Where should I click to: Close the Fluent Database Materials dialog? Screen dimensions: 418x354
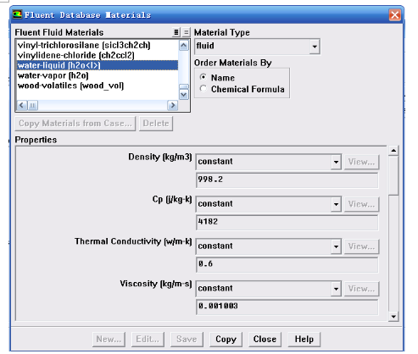[x=395, y=14]
